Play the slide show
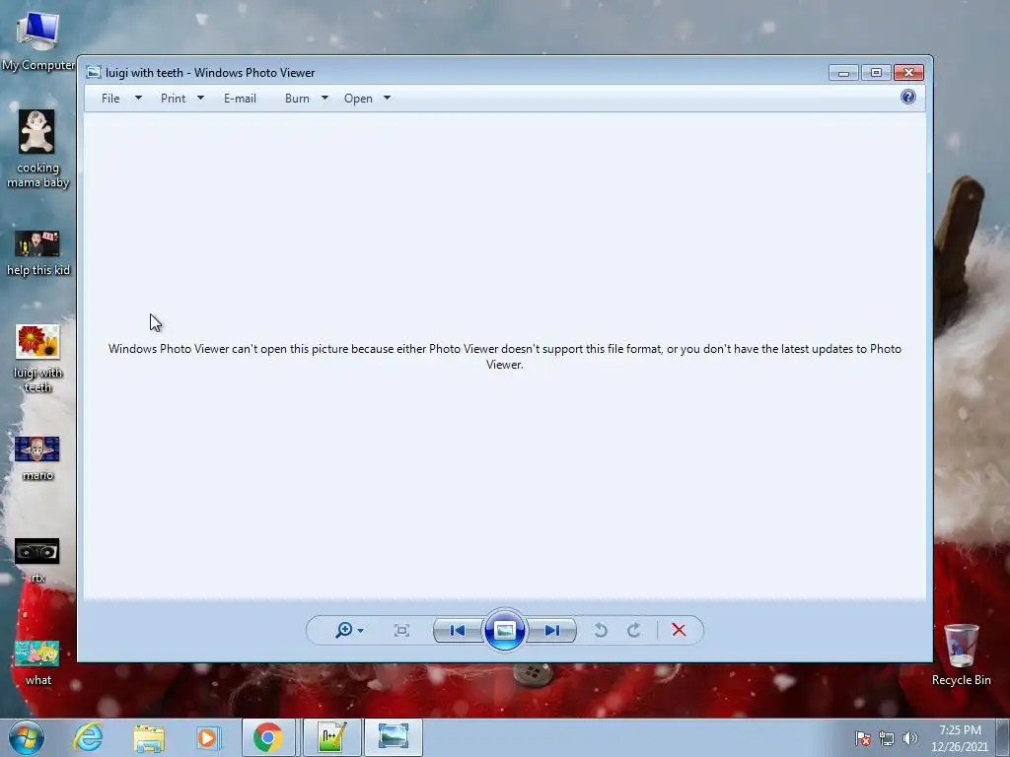This screenshot has width=1010, height=757. pos(504,630)
